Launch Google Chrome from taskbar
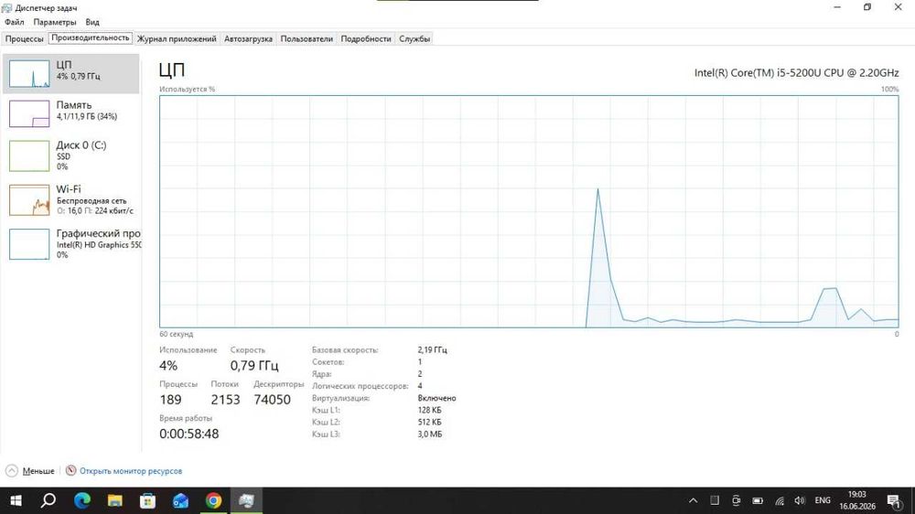The width and height of the screenshot is (915, 514). coord(213,500)
